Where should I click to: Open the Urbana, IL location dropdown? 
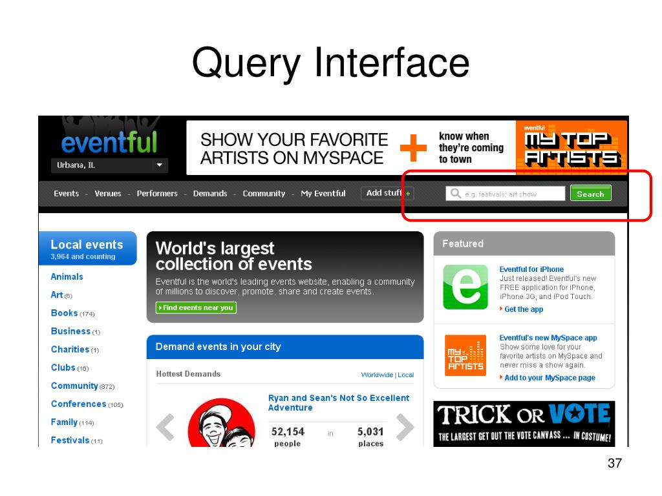[x=109, y=165]
